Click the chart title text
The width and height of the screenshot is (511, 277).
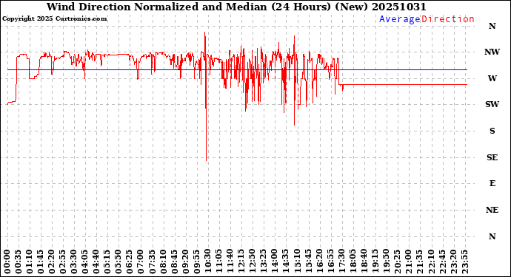point(236,7)
